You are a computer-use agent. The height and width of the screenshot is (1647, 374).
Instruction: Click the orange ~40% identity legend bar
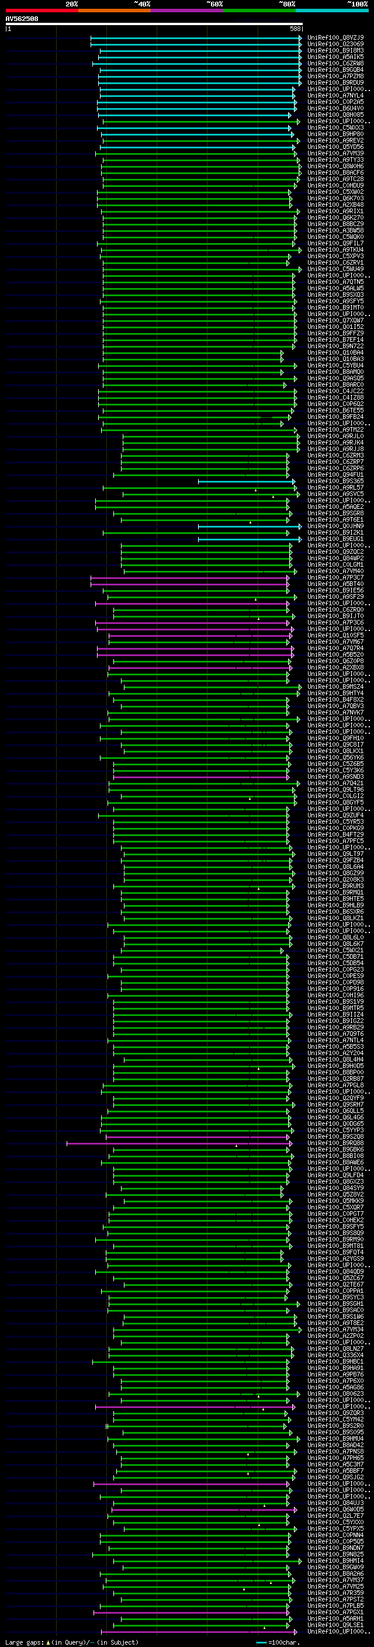115,11
